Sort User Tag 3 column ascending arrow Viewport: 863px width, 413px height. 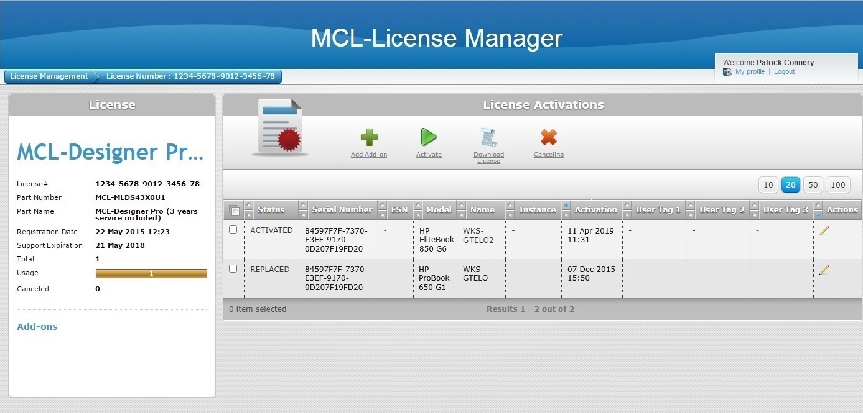coord(754,206)
